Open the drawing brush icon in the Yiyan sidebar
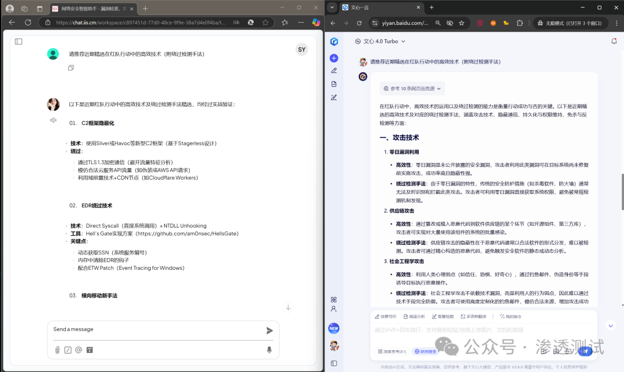 tap(334, 97)
